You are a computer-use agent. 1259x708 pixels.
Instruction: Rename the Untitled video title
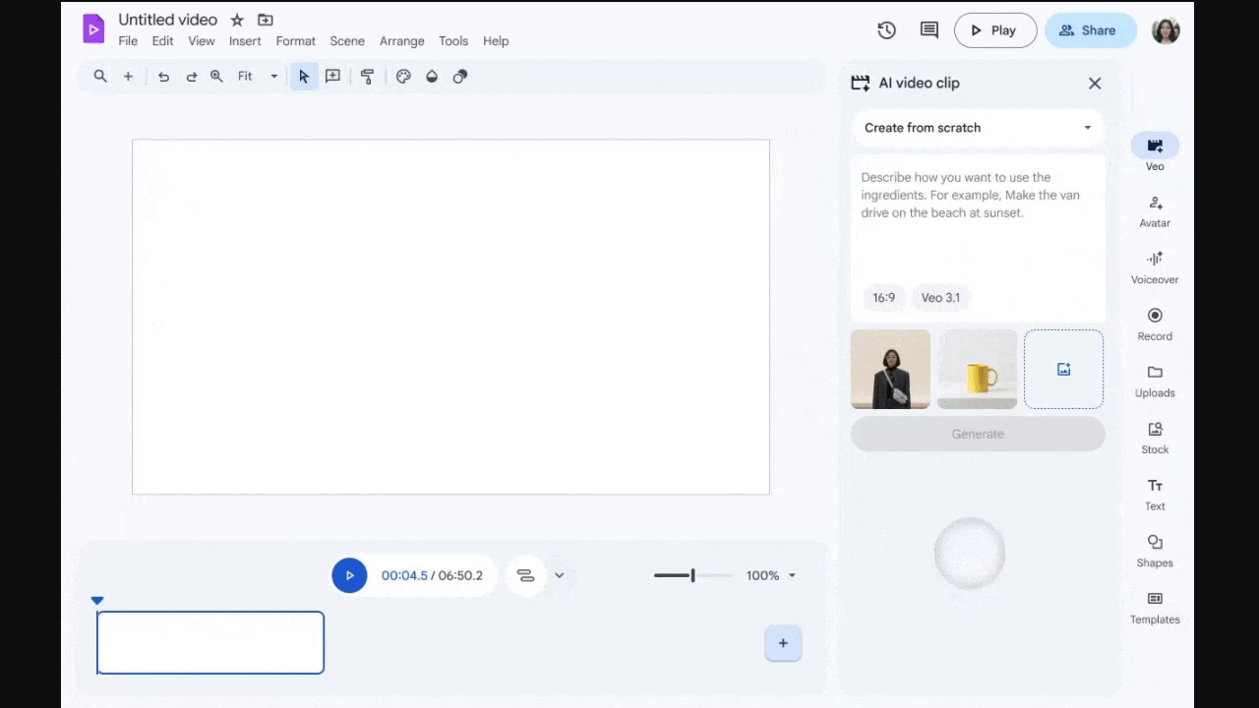tap(168, 20)
